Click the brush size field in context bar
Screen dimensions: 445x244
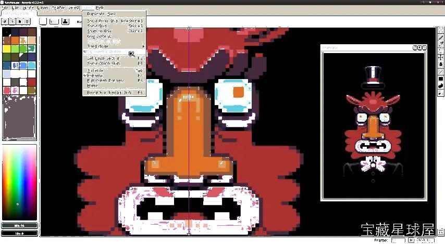[x=54, y=21]
